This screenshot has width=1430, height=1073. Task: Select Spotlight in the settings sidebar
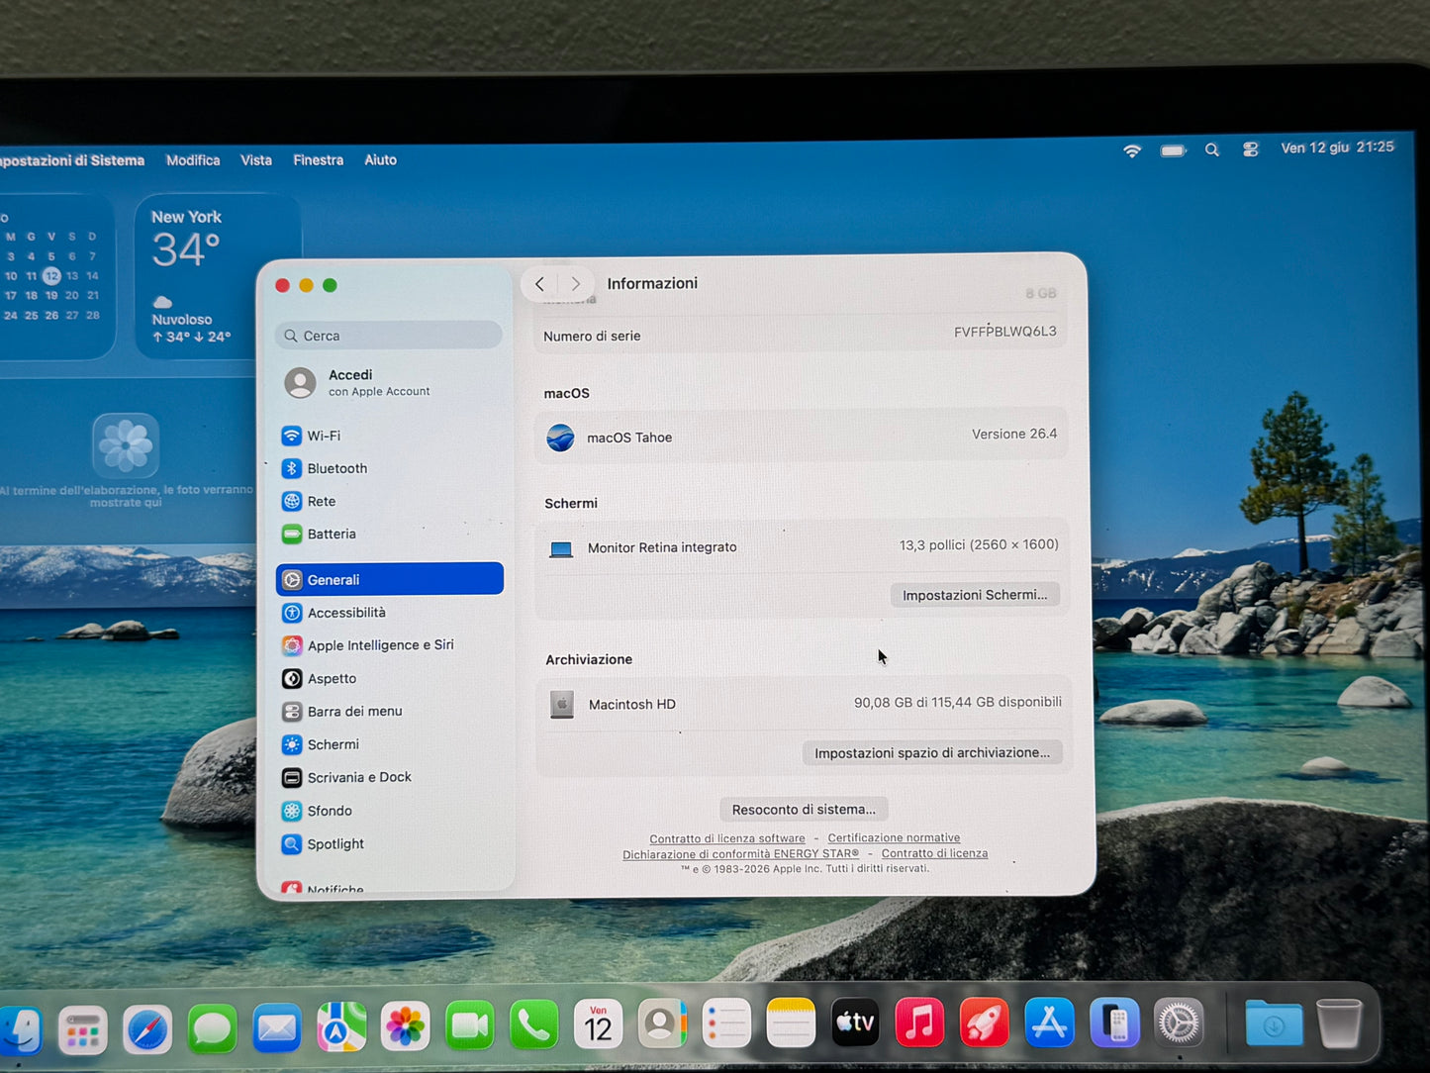pos(389,843)
